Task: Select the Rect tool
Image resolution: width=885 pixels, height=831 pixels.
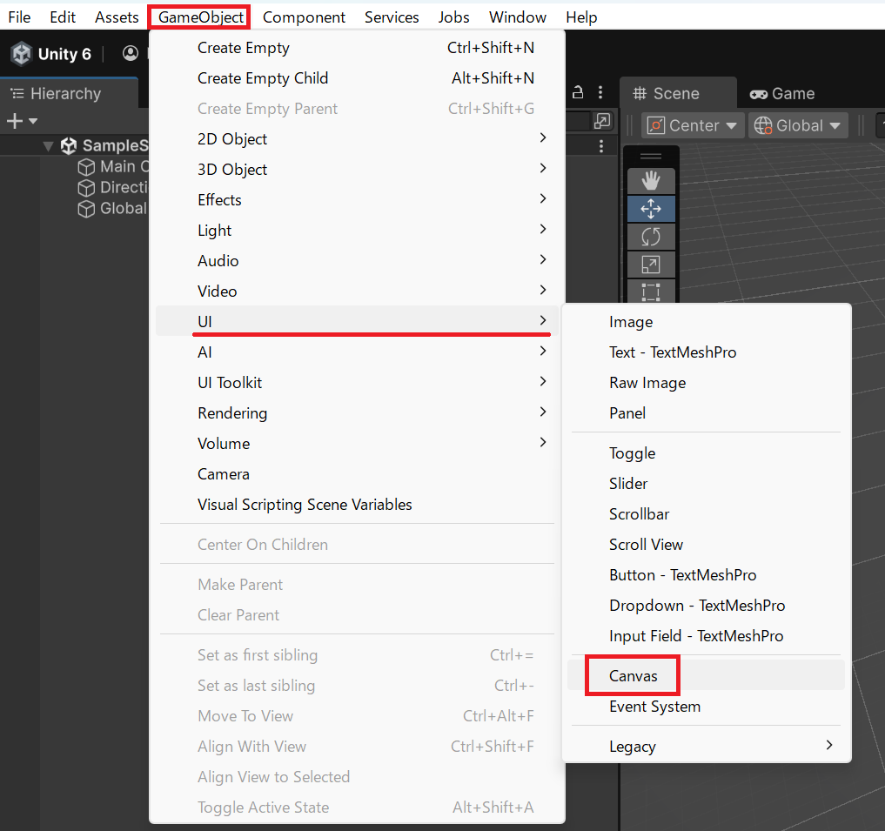Action: (651, 292)
